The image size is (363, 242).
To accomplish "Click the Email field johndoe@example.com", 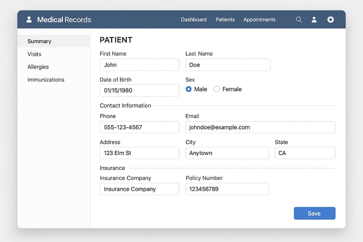I will tap(260, 127).
